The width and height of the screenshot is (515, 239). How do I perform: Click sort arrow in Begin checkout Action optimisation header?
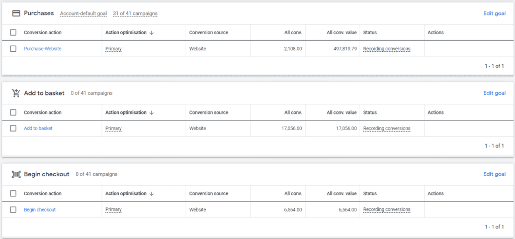(x=151, y=193)
